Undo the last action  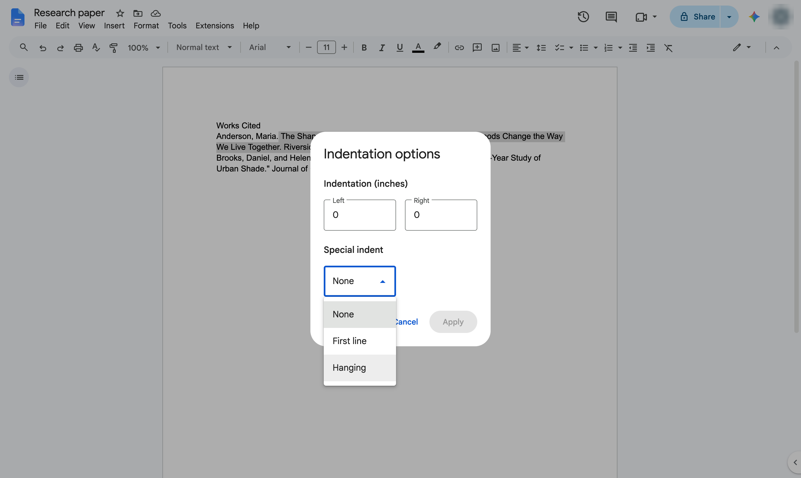(x=43, y=48)
